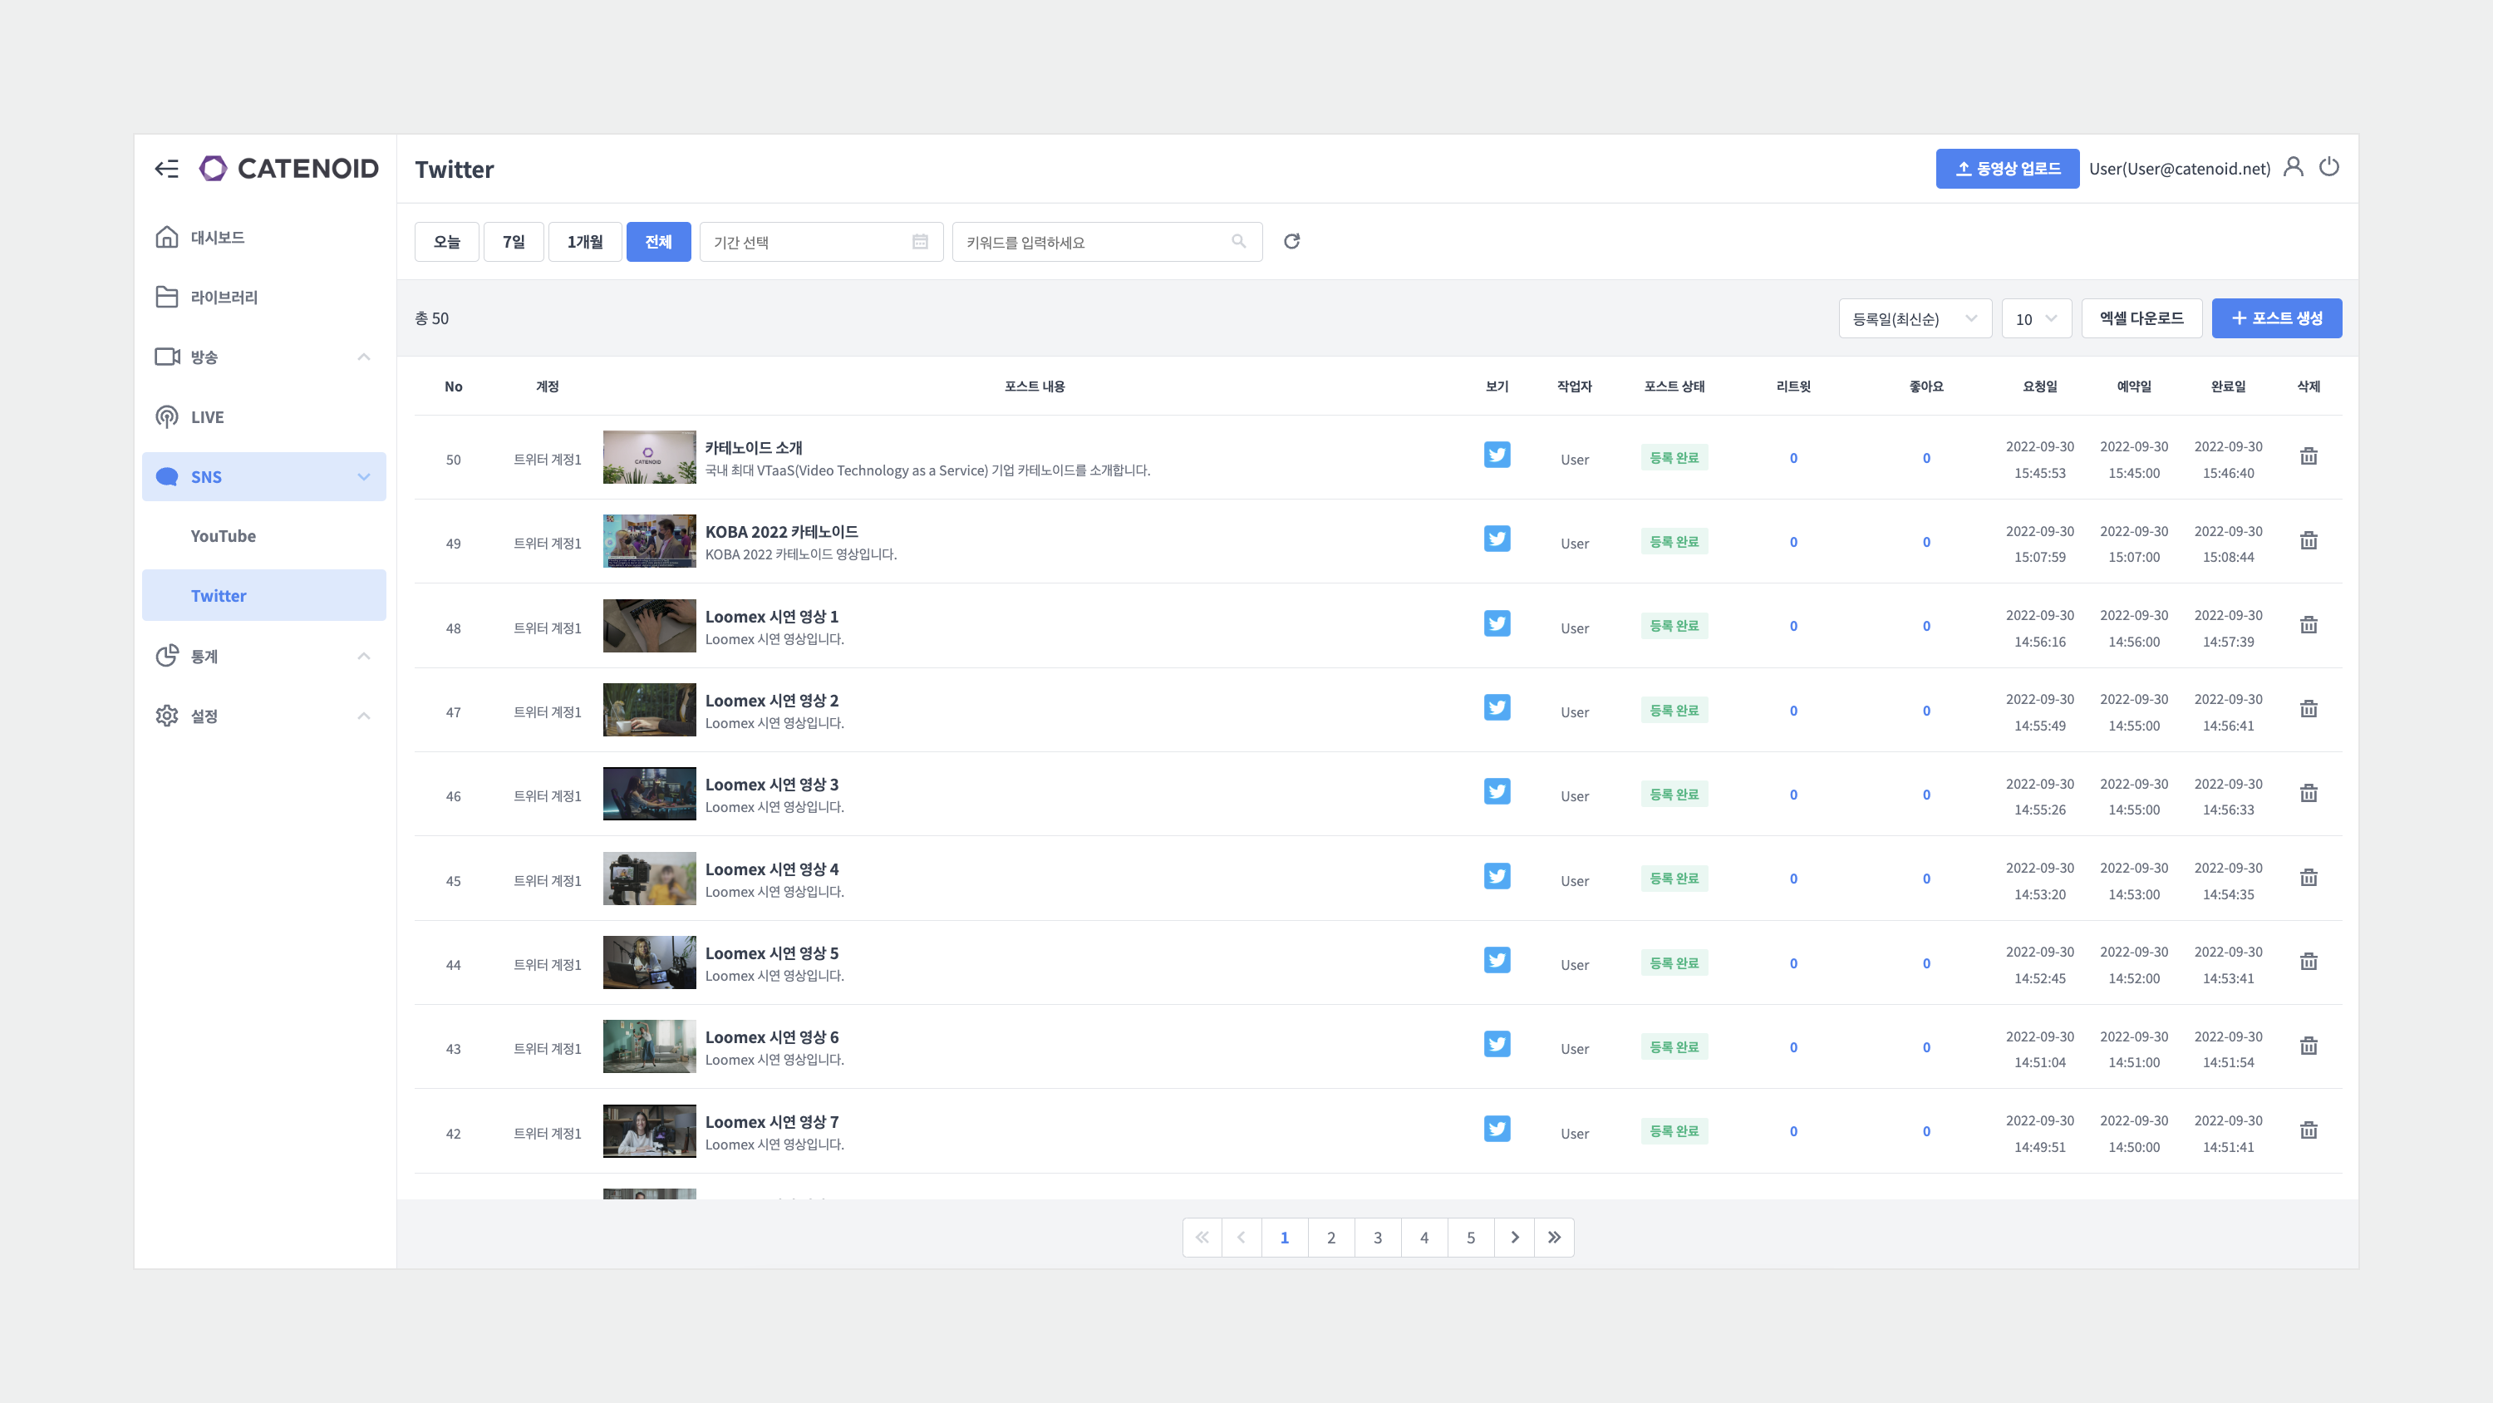
Task: Open YouTube under SNS menu
Action: click(x=224, y=536)
